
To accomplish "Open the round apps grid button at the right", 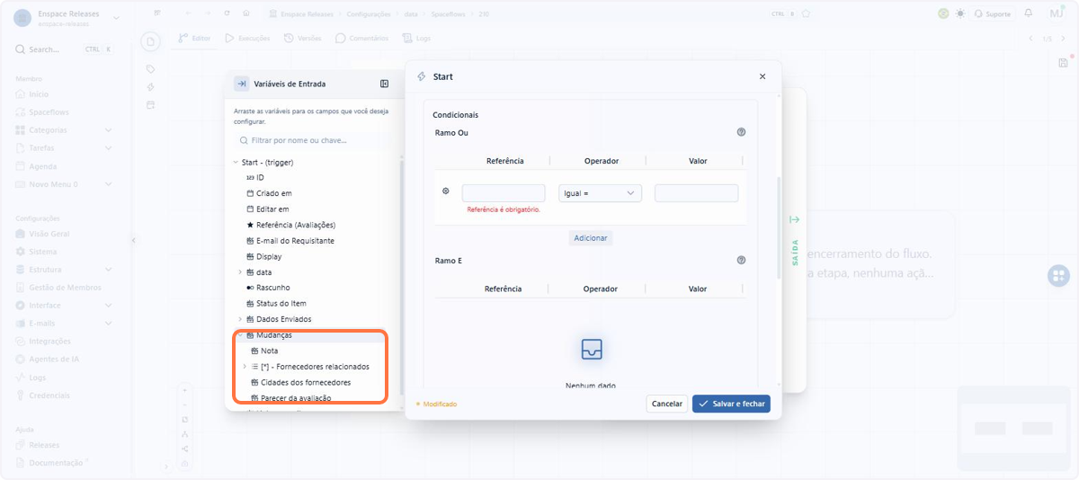I will (x=1058, y=276).
